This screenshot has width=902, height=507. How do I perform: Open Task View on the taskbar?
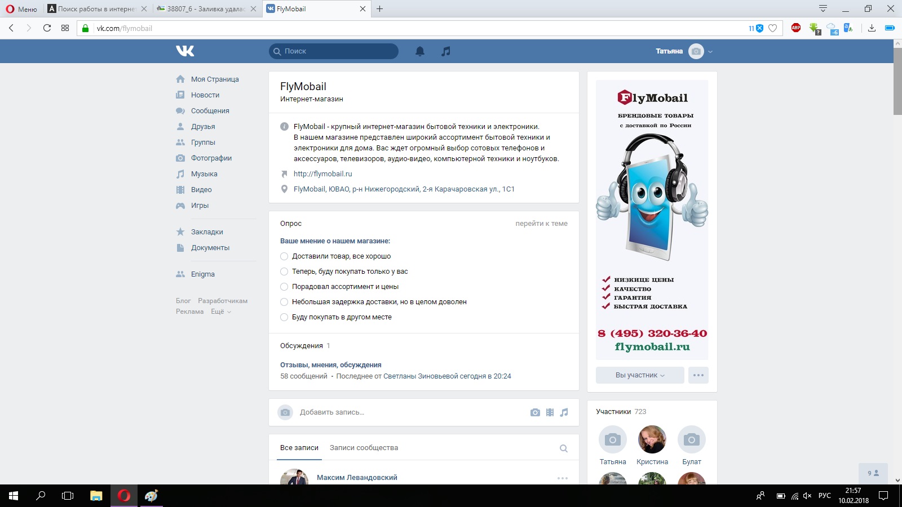pyautogui.click(x=68, y=496)
